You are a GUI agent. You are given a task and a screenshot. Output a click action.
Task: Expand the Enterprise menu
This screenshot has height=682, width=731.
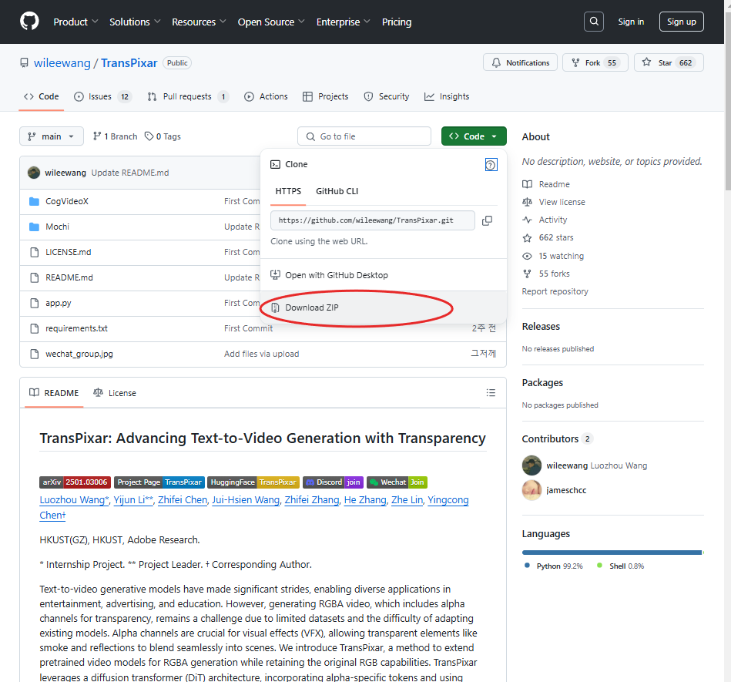(343, 22)
